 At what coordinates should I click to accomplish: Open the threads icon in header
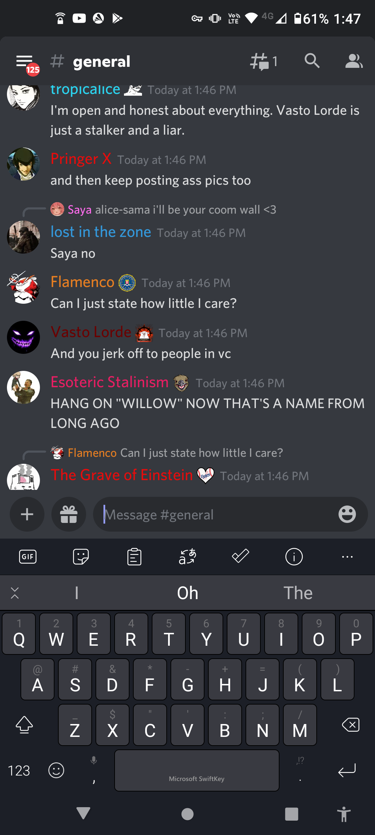coord(264,62)
